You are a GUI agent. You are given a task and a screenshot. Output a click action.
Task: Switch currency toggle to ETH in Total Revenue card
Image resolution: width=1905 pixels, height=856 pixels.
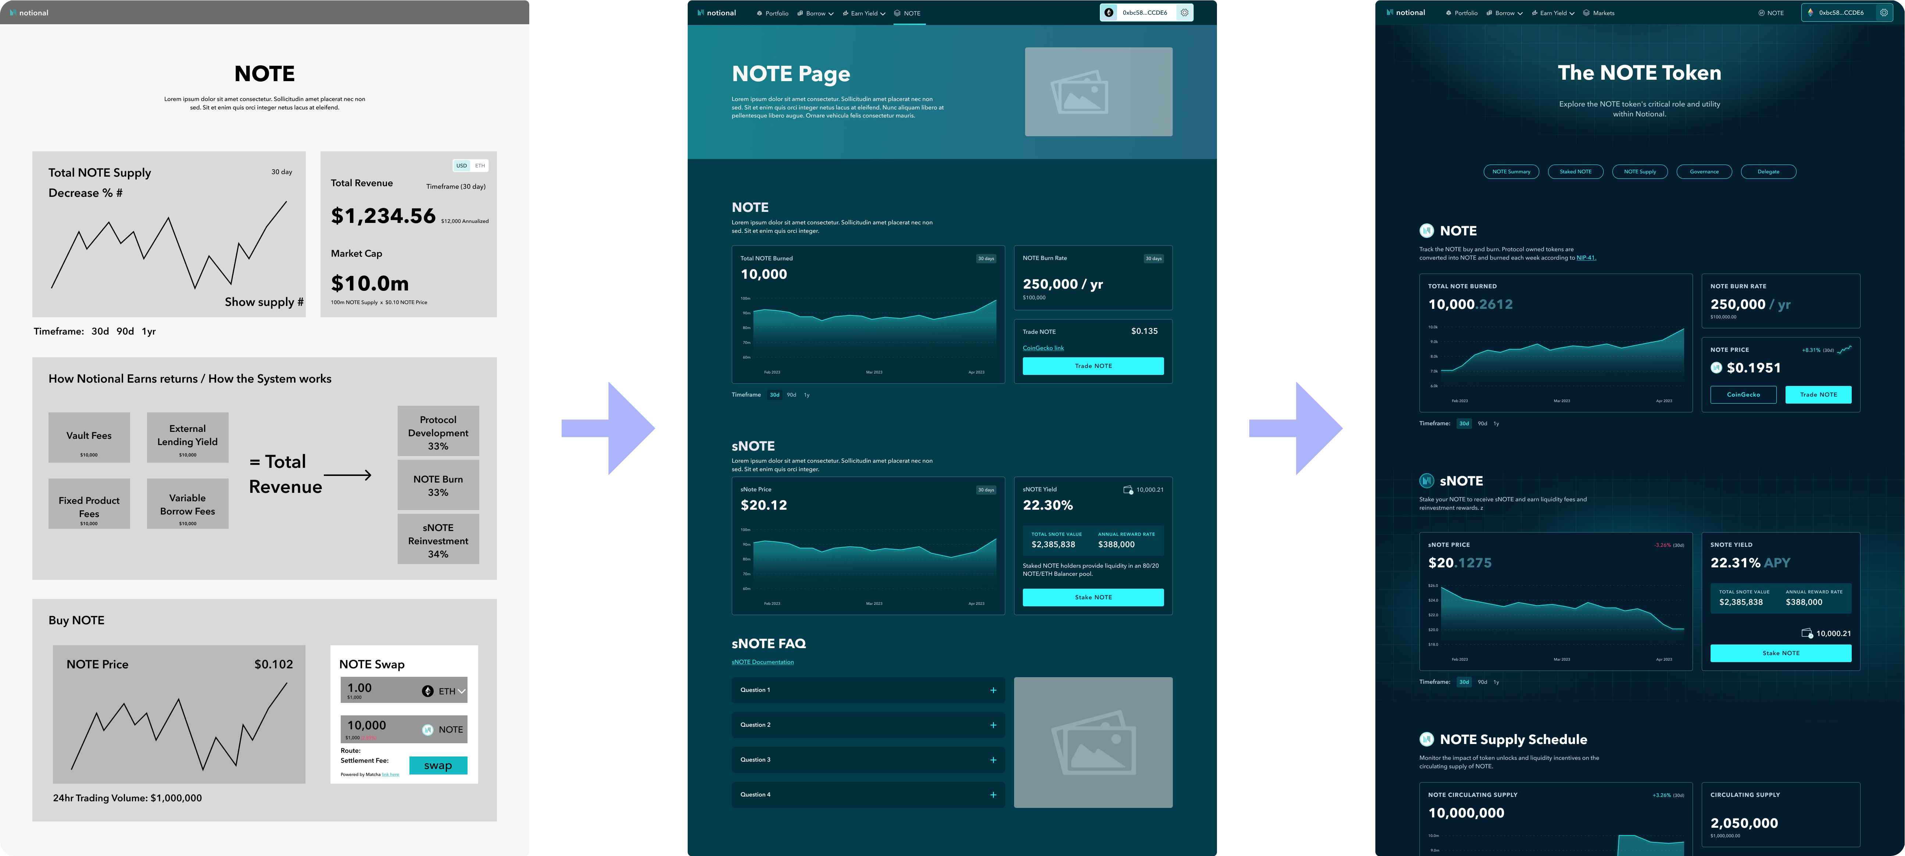[x=480, y=166]
